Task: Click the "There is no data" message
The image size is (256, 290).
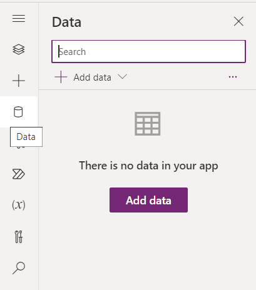Action: coord(148,166)
